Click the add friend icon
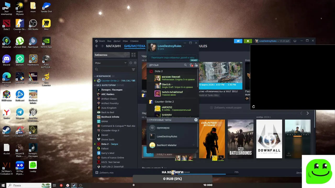 (196, 65)
